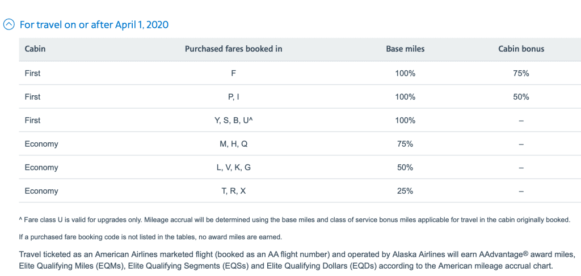Click the 'L, V, K, G' fare cell
Image resolution: width=581 pixels, height=276 pixels.
click(x=233, y=168)
